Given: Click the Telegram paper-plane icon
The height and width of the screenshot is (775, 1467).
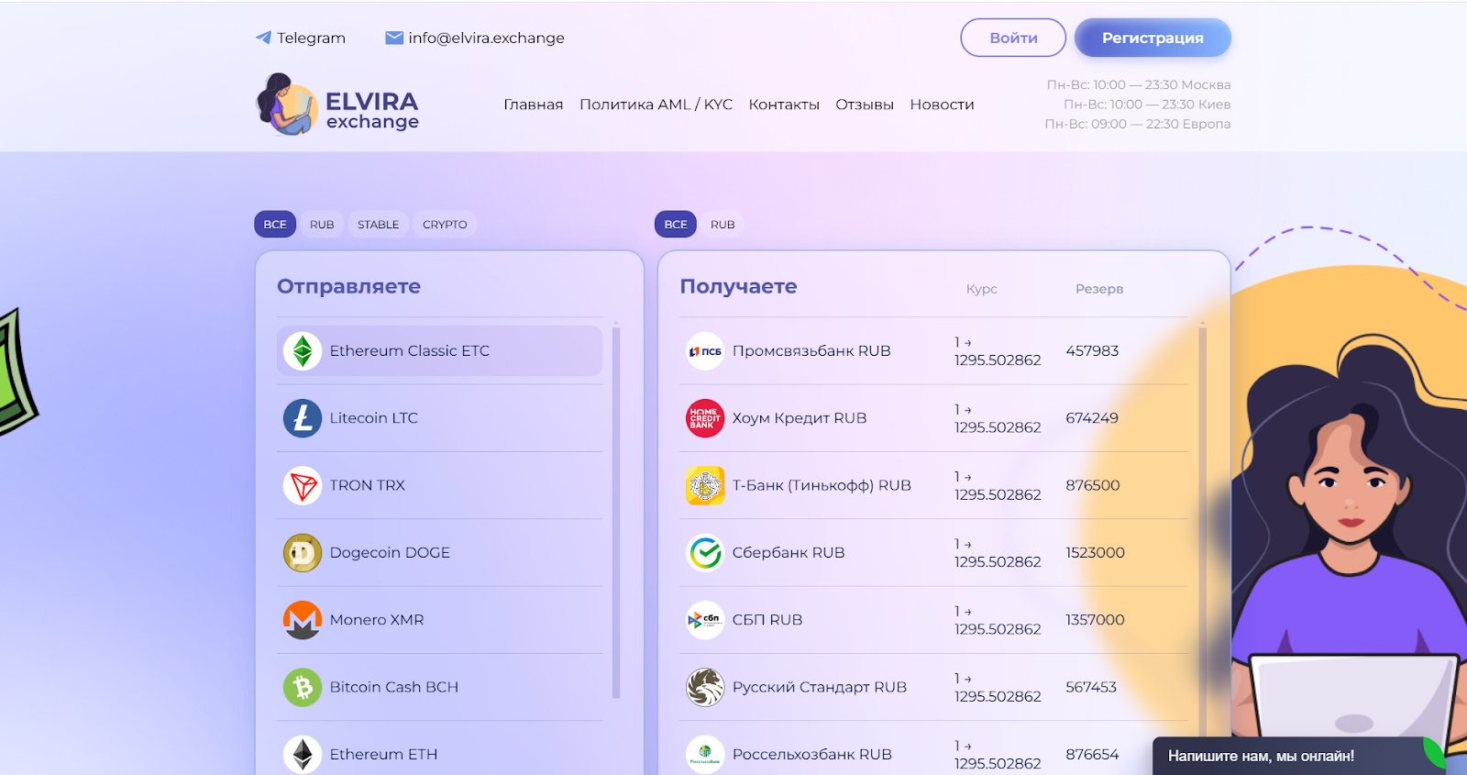Looking at the screenshot, I should coord(264,38).
